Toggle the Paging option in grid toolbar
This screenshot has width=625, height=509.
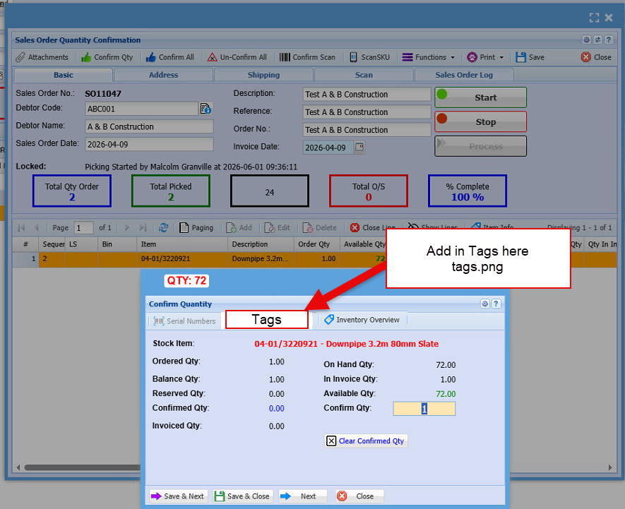coord(196,227)
